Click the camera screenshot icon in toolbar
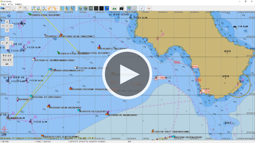The image size is (255, 143). pyautogui.click(x=121, y=8)
